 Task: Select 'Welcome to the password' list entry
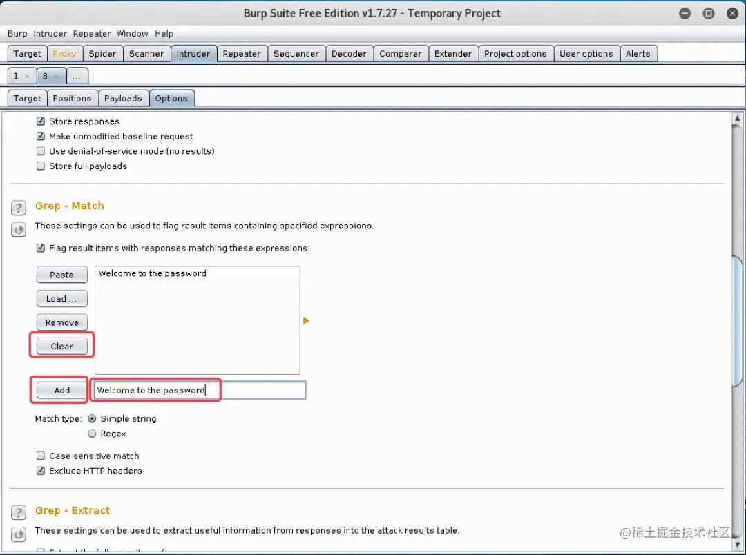pyautogui.click(x=198, y=273)
